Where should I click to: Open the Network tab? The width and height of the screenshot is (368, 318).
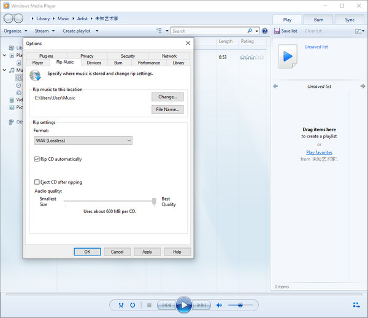coord(169,56)
